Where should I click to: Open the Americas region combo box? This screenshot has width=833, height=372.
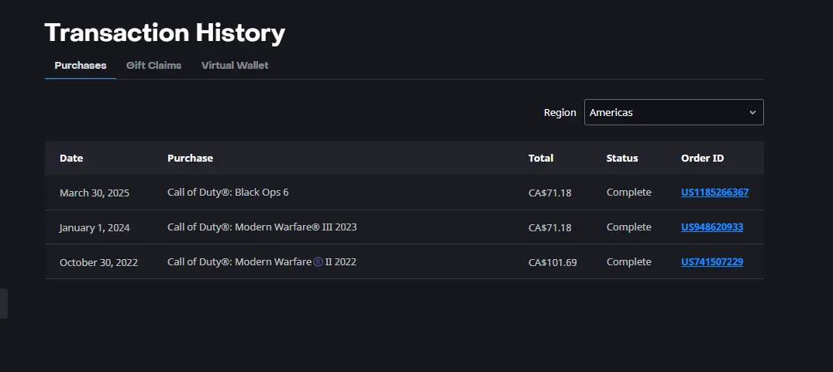(x=673, y=112)
